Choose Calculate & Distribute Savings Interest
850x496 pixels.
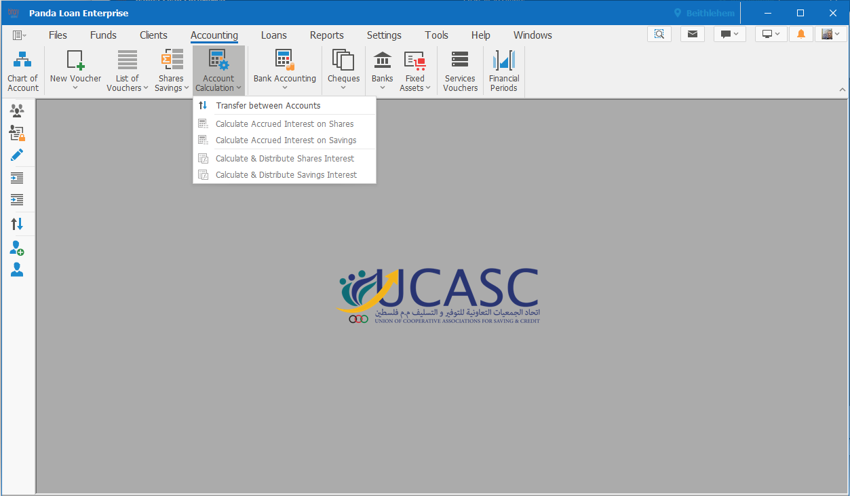point(284,174)
